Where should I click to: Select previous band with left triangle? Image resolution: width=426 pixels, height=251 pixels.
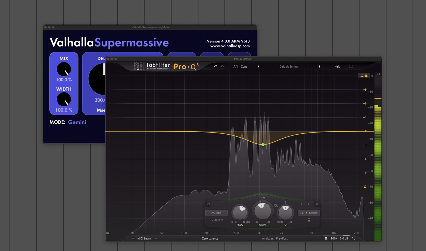(x=301, y=204)
